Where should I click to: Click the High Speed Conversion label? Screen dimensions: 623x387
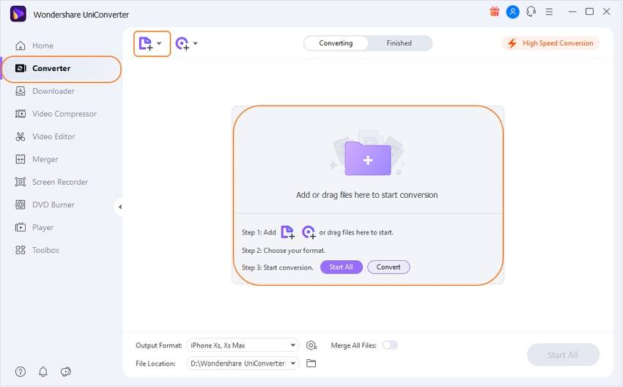[558, 43]
